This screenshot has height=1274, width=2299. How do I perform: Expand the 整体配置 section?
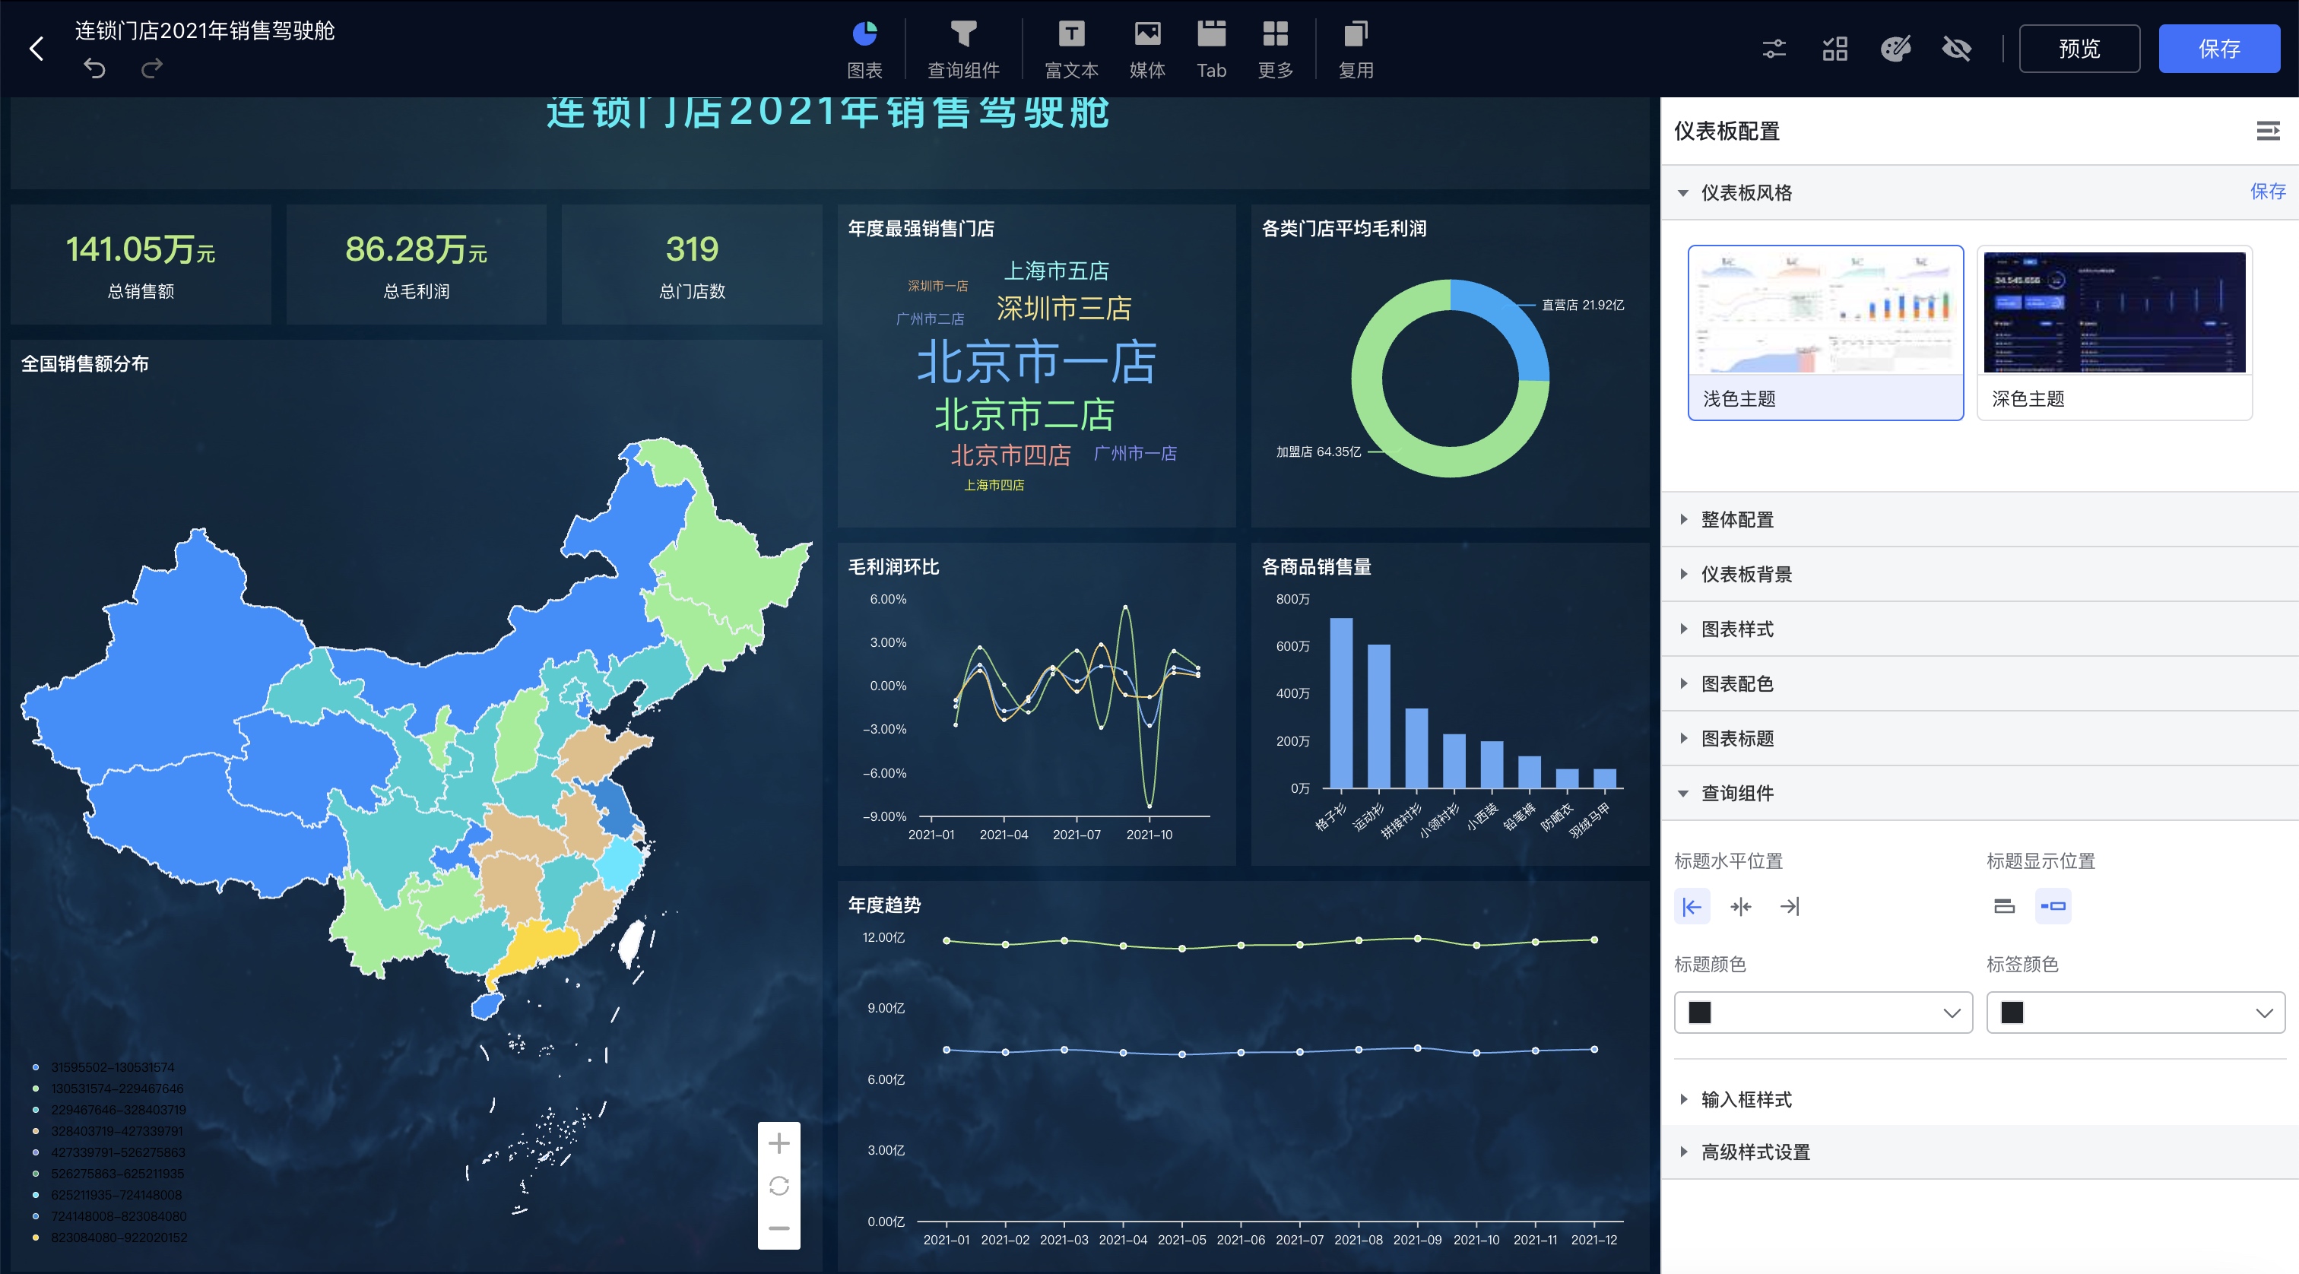(x=1979, y=519)
